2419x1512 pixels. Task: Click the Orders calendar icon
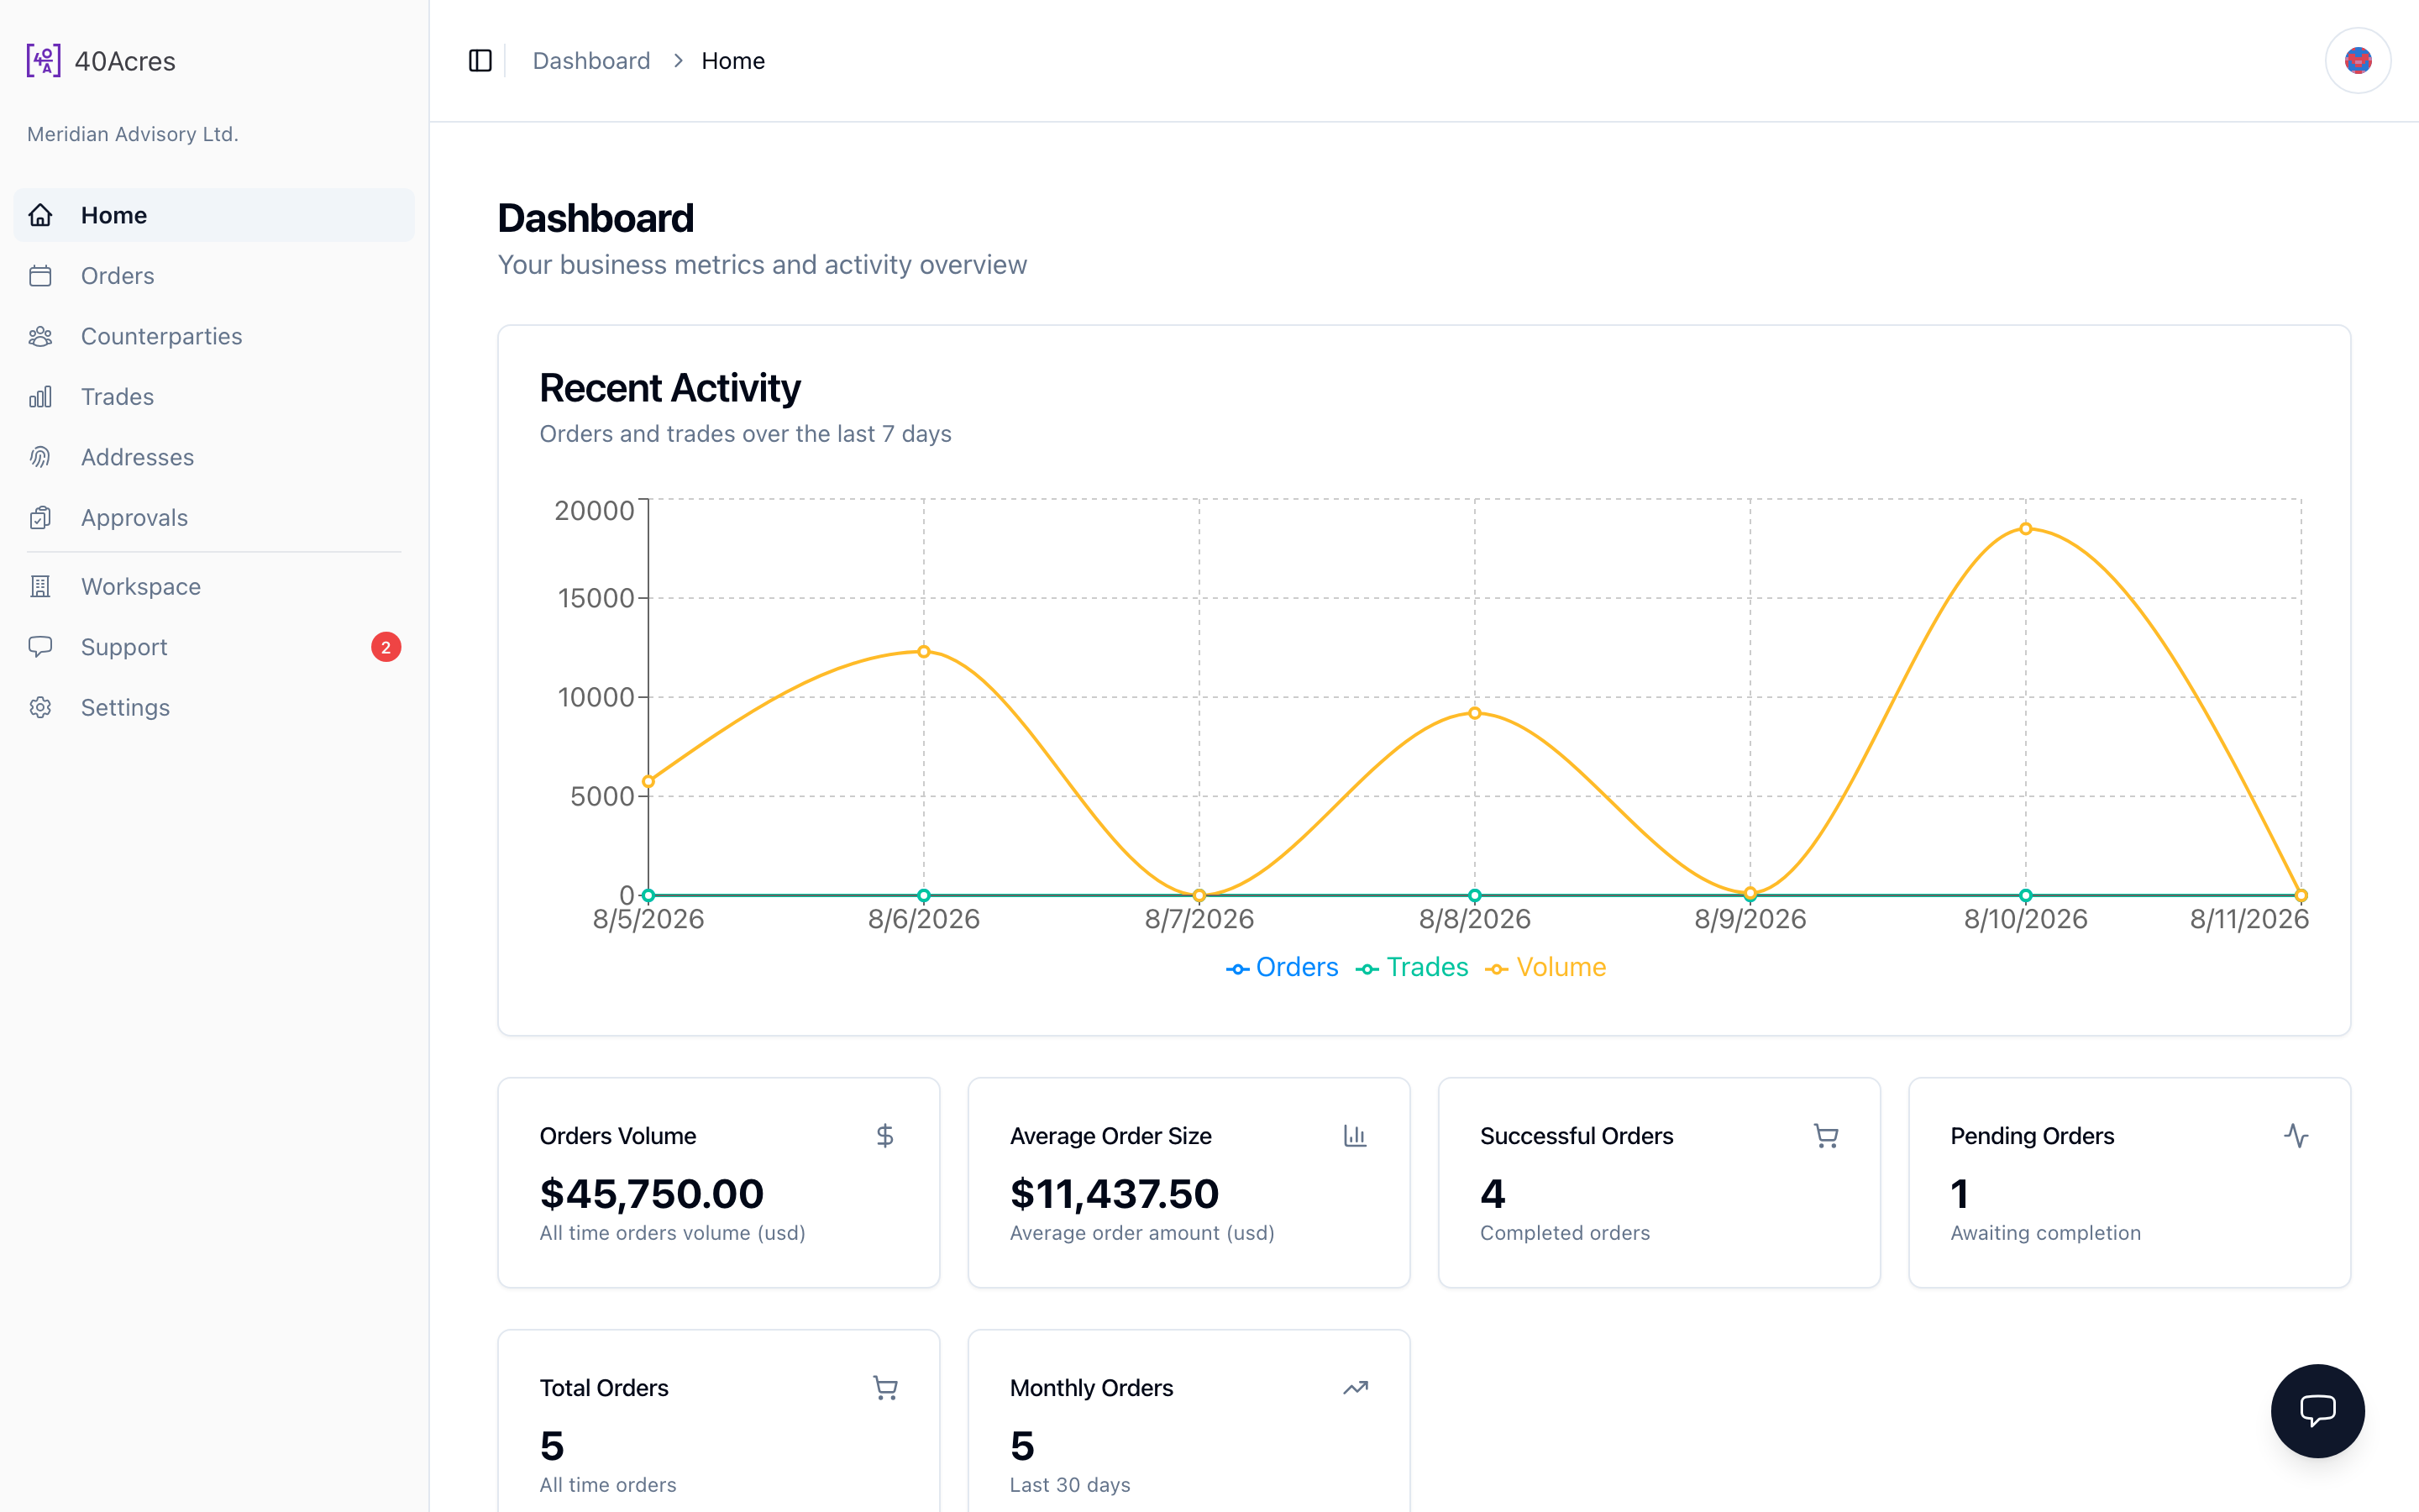[40, 276]
